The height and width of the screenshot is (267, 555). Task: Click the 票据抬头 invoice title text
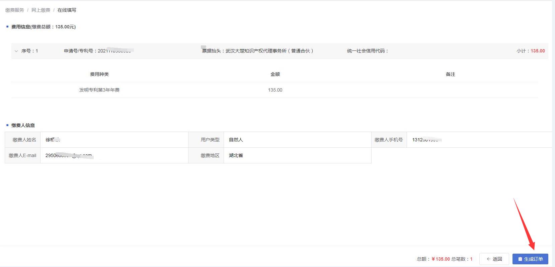(257, 51)
